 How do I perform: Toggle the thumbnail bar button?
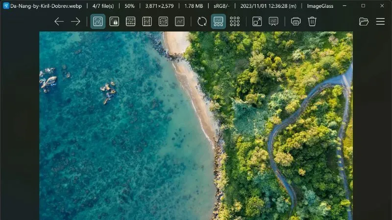(219, 22)
